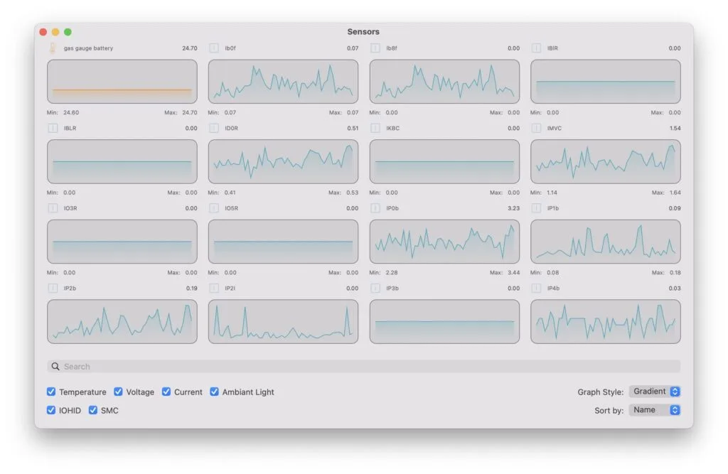Select the IP2b sensor graph

tap(122, 322)
